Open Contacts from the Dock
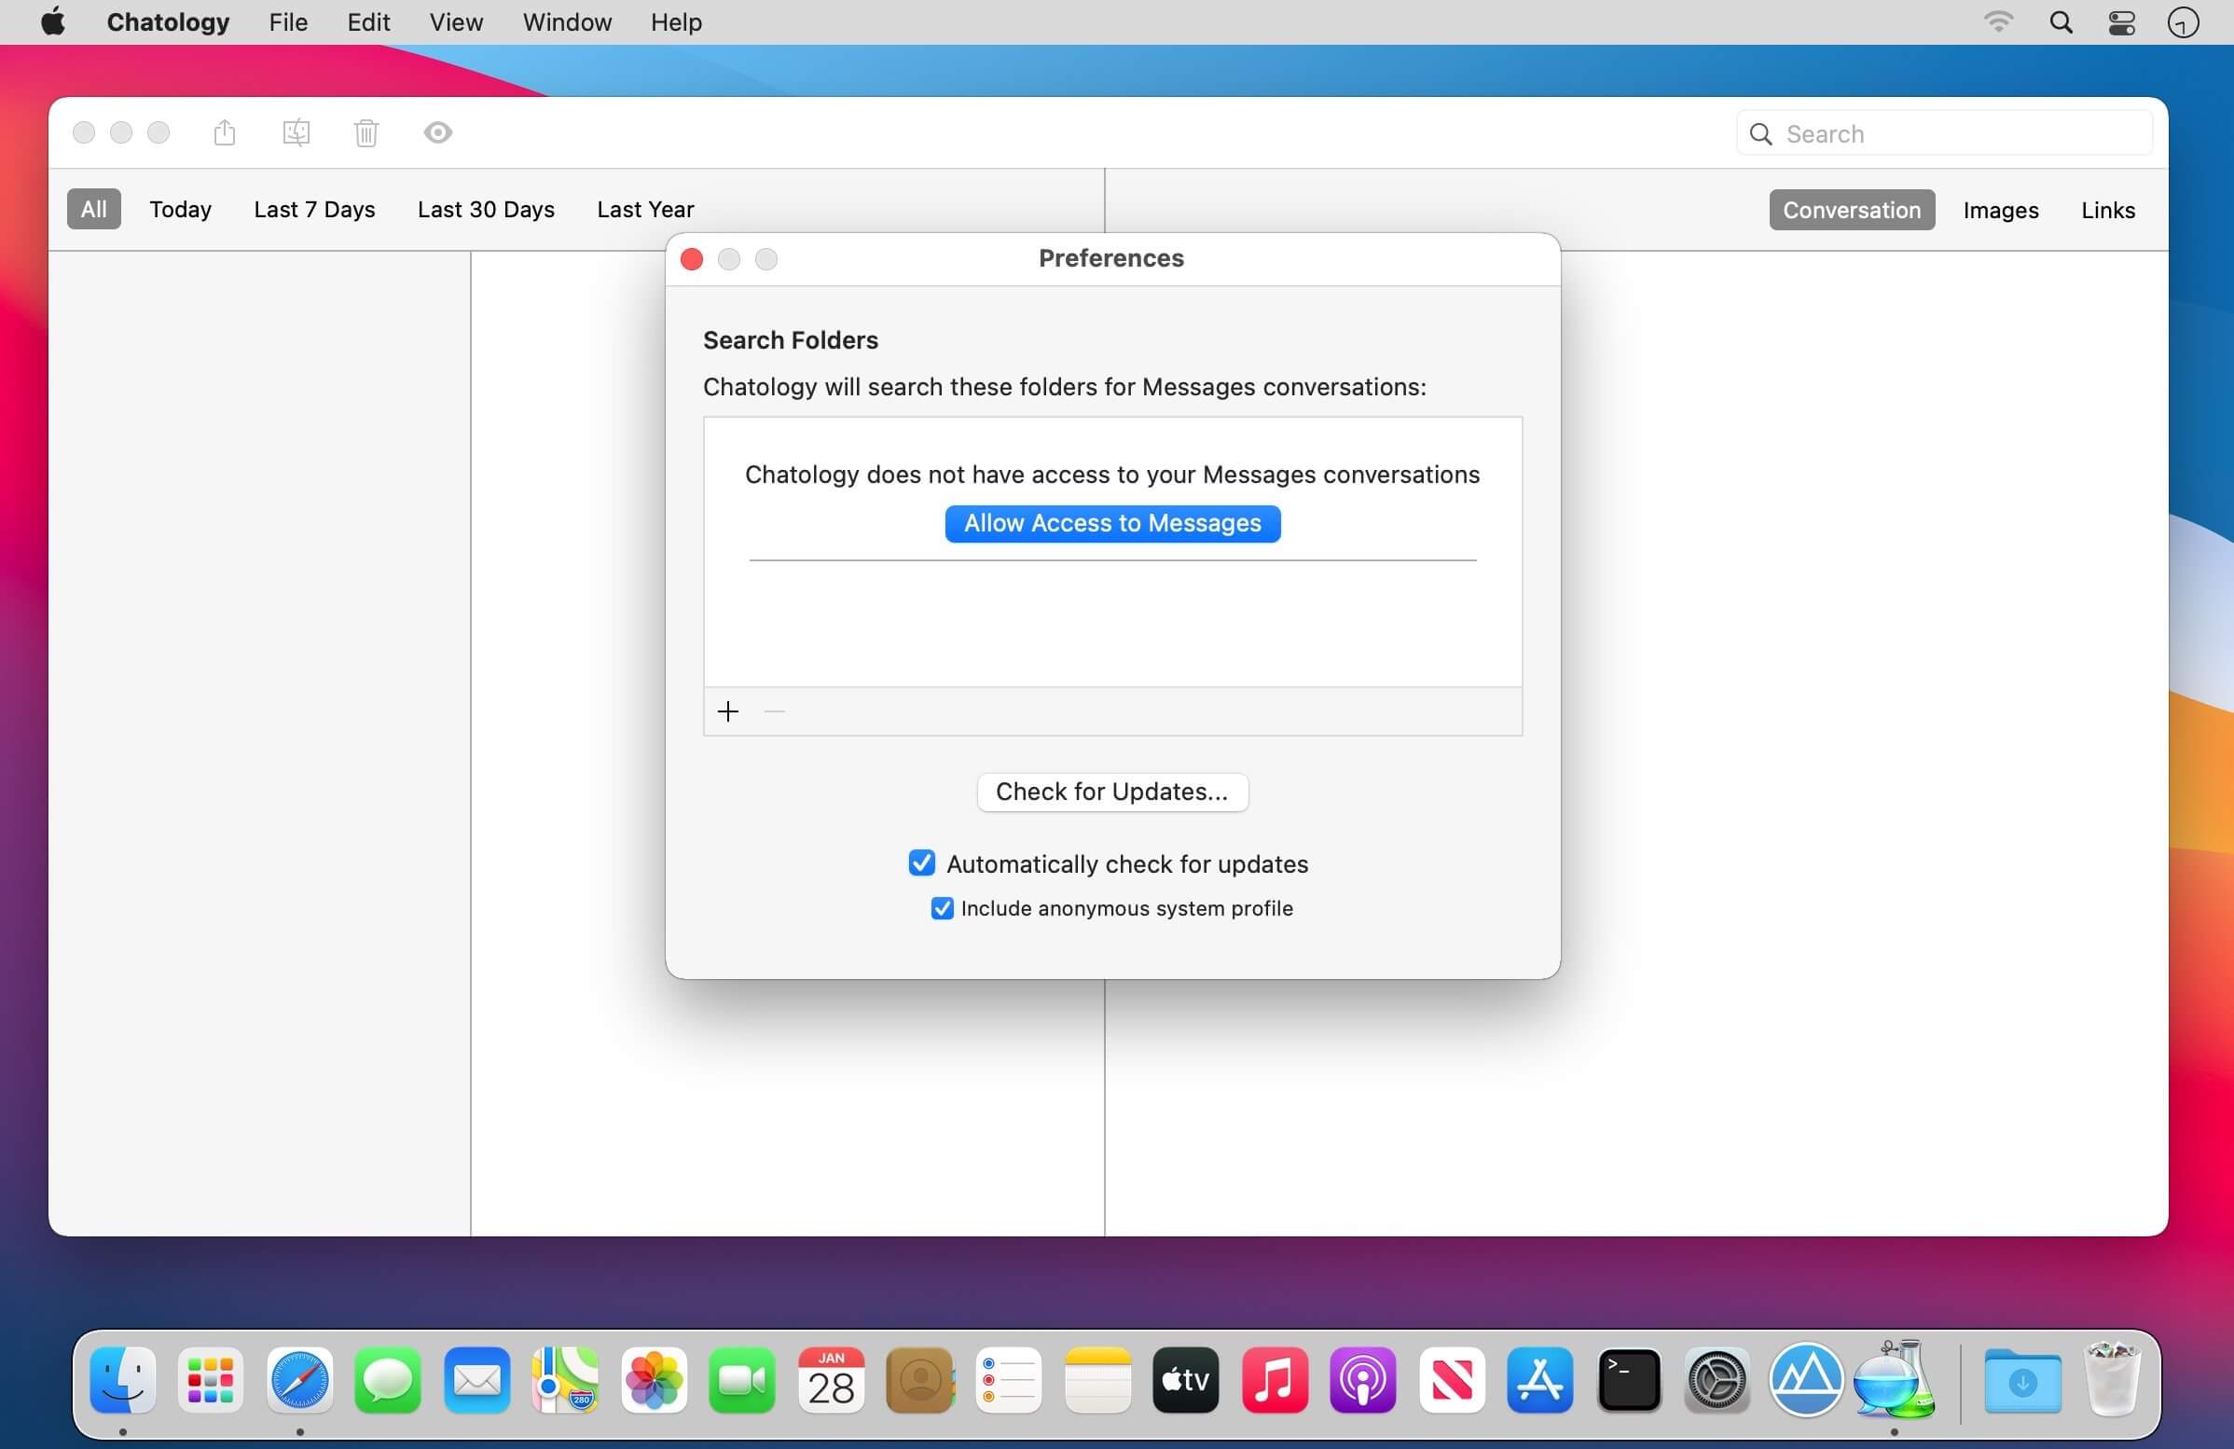 920,1380
